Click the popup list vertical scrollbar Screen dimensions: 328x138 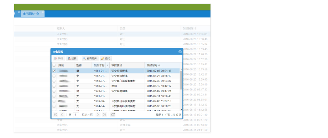[x=181, y=80]
